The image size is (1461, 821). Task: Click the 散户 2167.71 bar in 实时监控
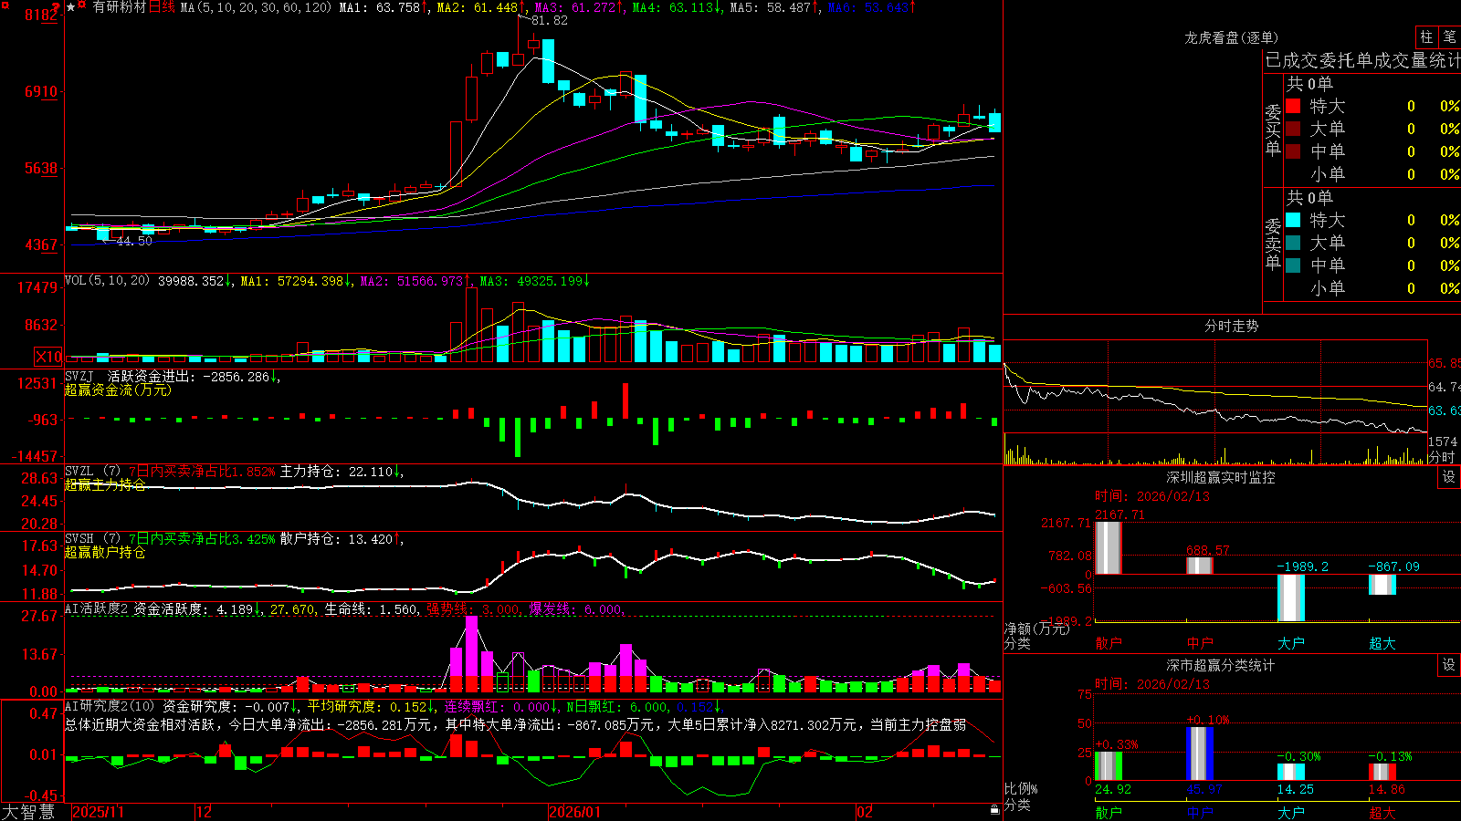pyautogui.click(x=1109, y=547)
